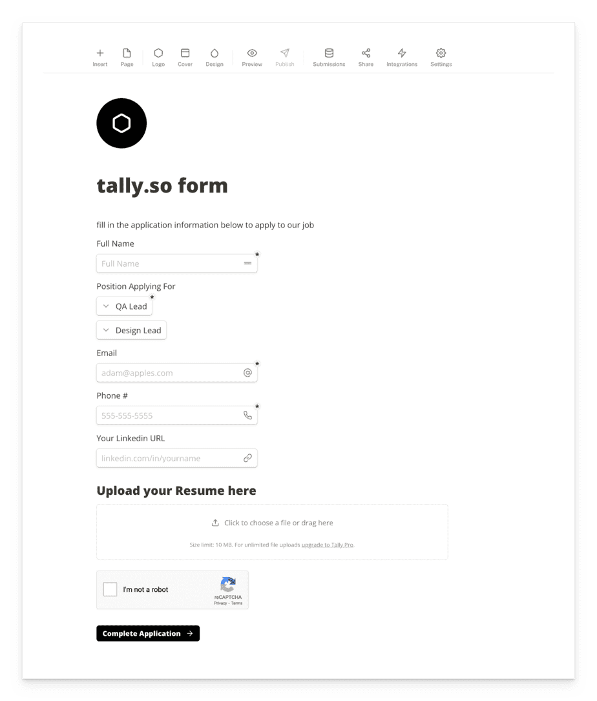Preview the form
Image resolution: width=597 pixels, height=701 pixels.
point(252,54)
